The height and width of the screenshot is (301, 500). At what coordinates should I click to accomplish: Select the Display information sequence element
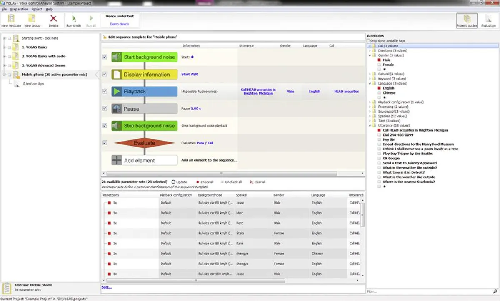[145, 75]
